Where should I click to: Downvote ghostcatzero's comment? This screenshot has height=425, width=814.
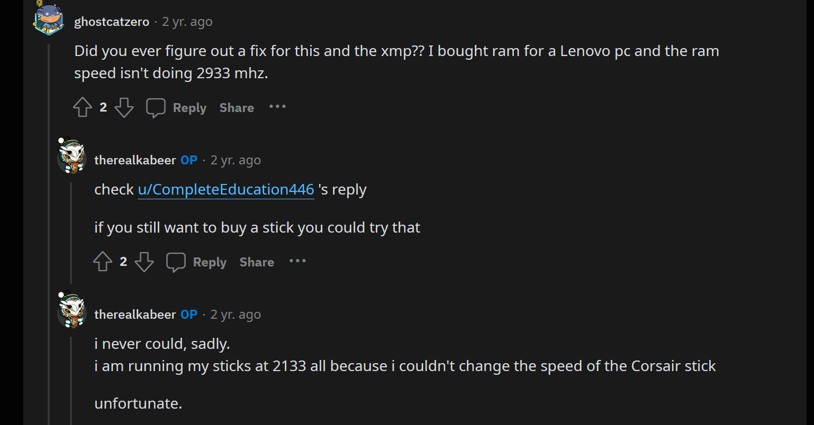click(x=124, y=108)
